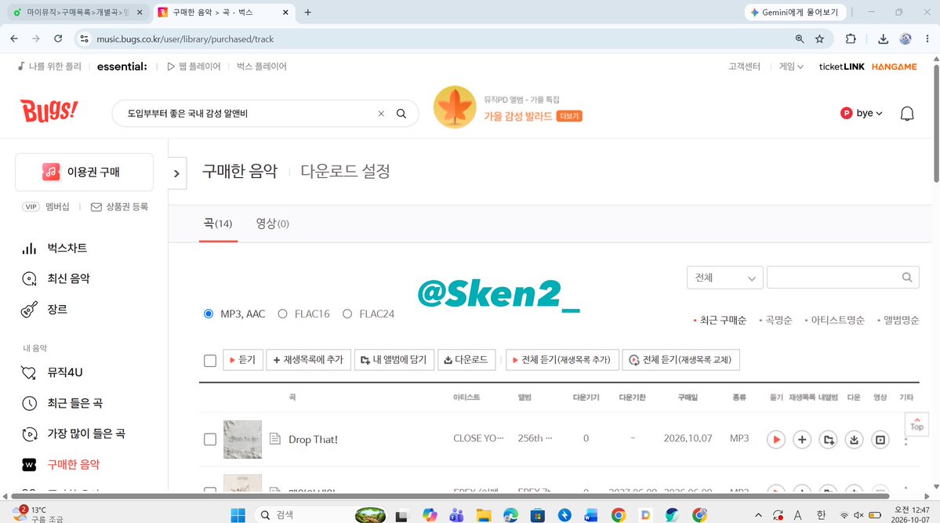Download the Drop That! track

click(854, 440)
